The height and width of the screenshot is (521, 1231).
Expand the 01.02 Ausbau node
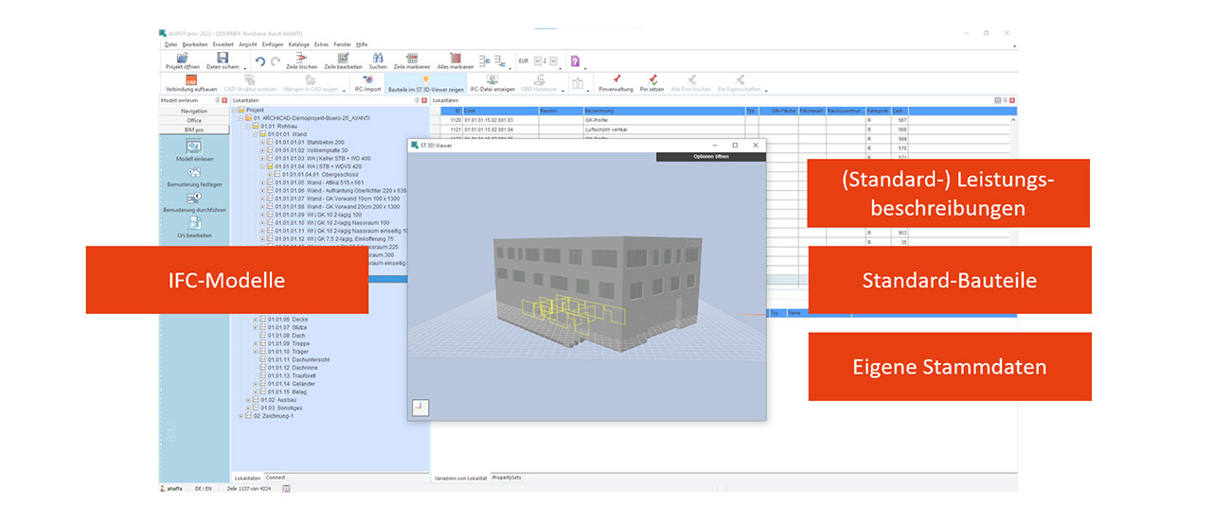click(249, 400)
